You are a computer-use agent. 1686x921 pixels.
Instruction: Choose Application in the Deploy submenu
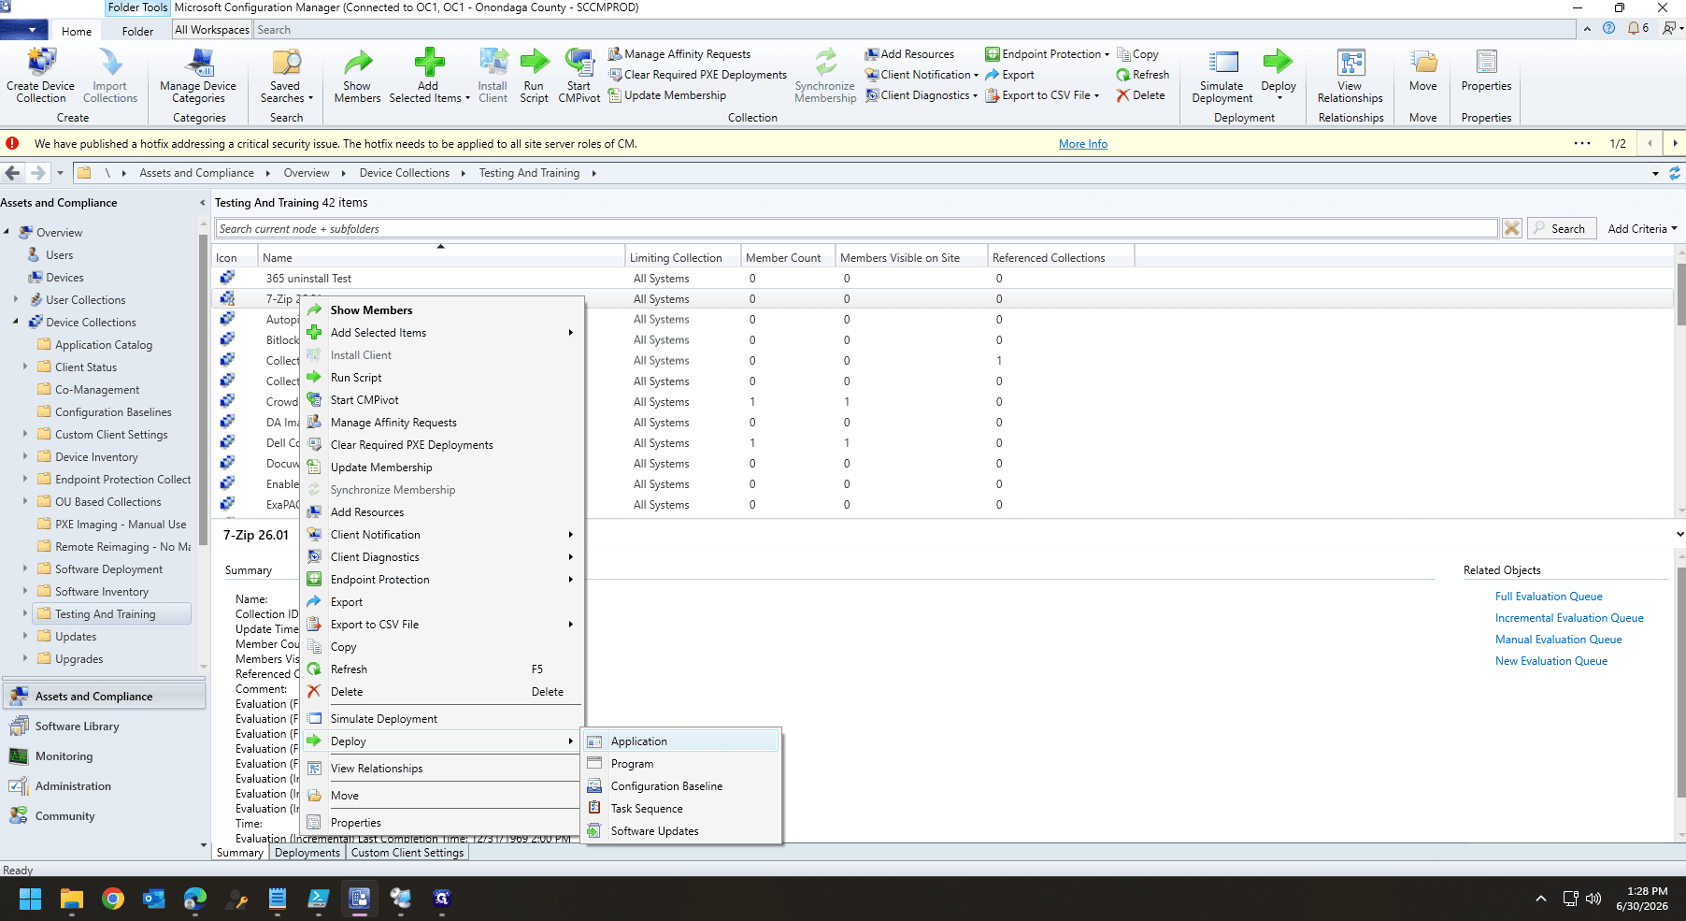(x=680, y=741)
